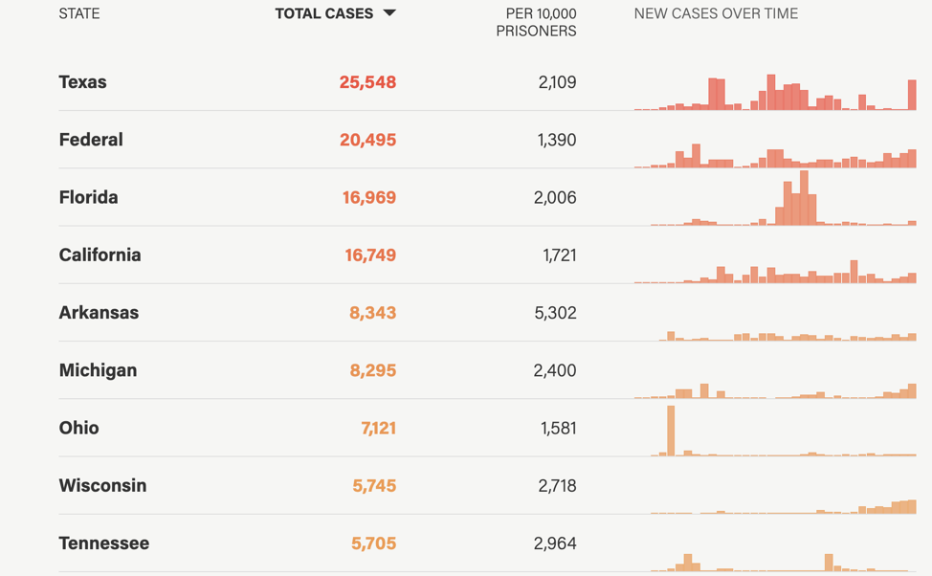Screen dimensions: 932x576
Task: Select the Texas row label
Action: coord(83,82)
